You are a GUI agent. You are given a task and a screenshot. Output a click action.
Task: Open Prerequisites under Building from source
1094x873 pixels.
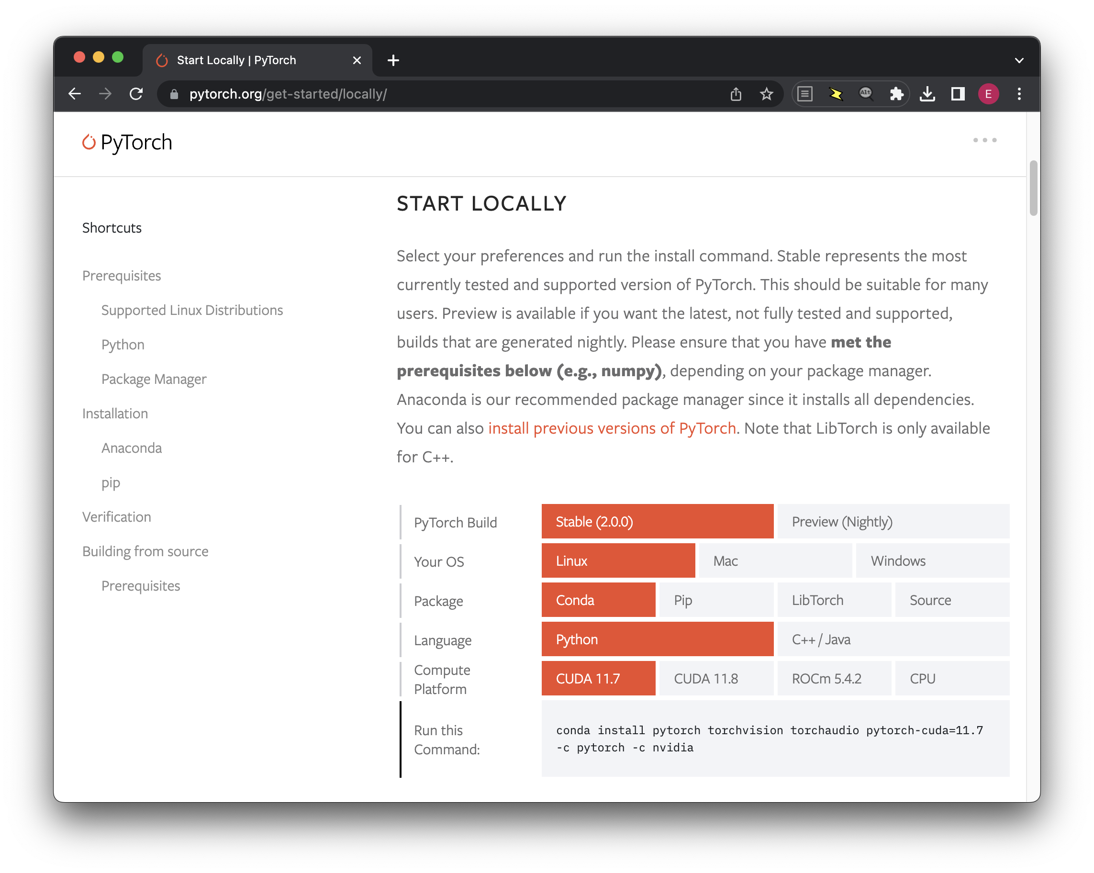[141, 586]
